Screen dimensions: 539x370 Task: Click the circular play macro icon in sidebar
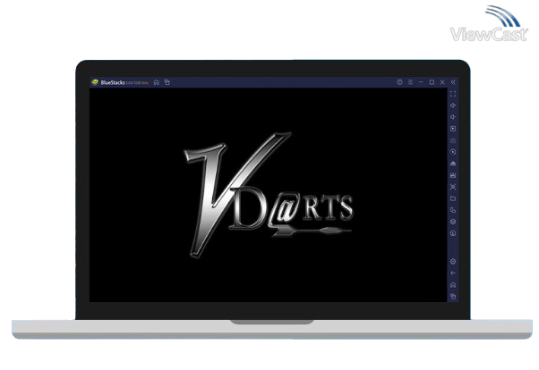click(453, 152)
